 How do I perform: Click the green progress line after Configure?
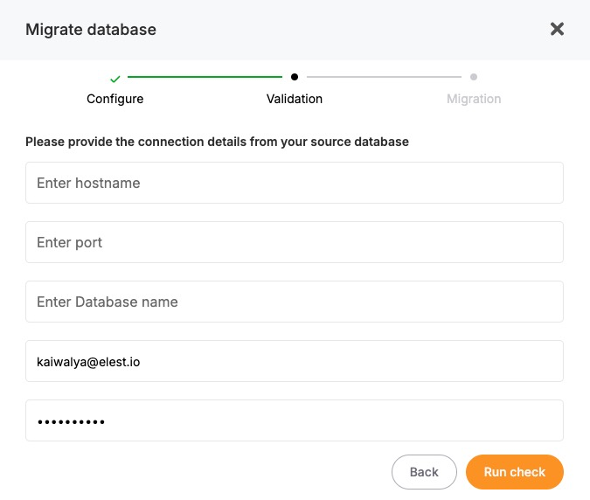(205, 77)
